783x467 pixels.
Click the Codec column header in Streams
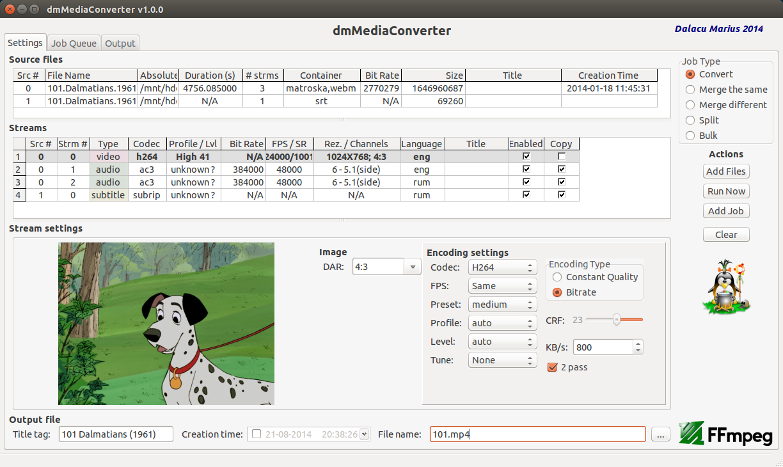(x=147, y=144)
